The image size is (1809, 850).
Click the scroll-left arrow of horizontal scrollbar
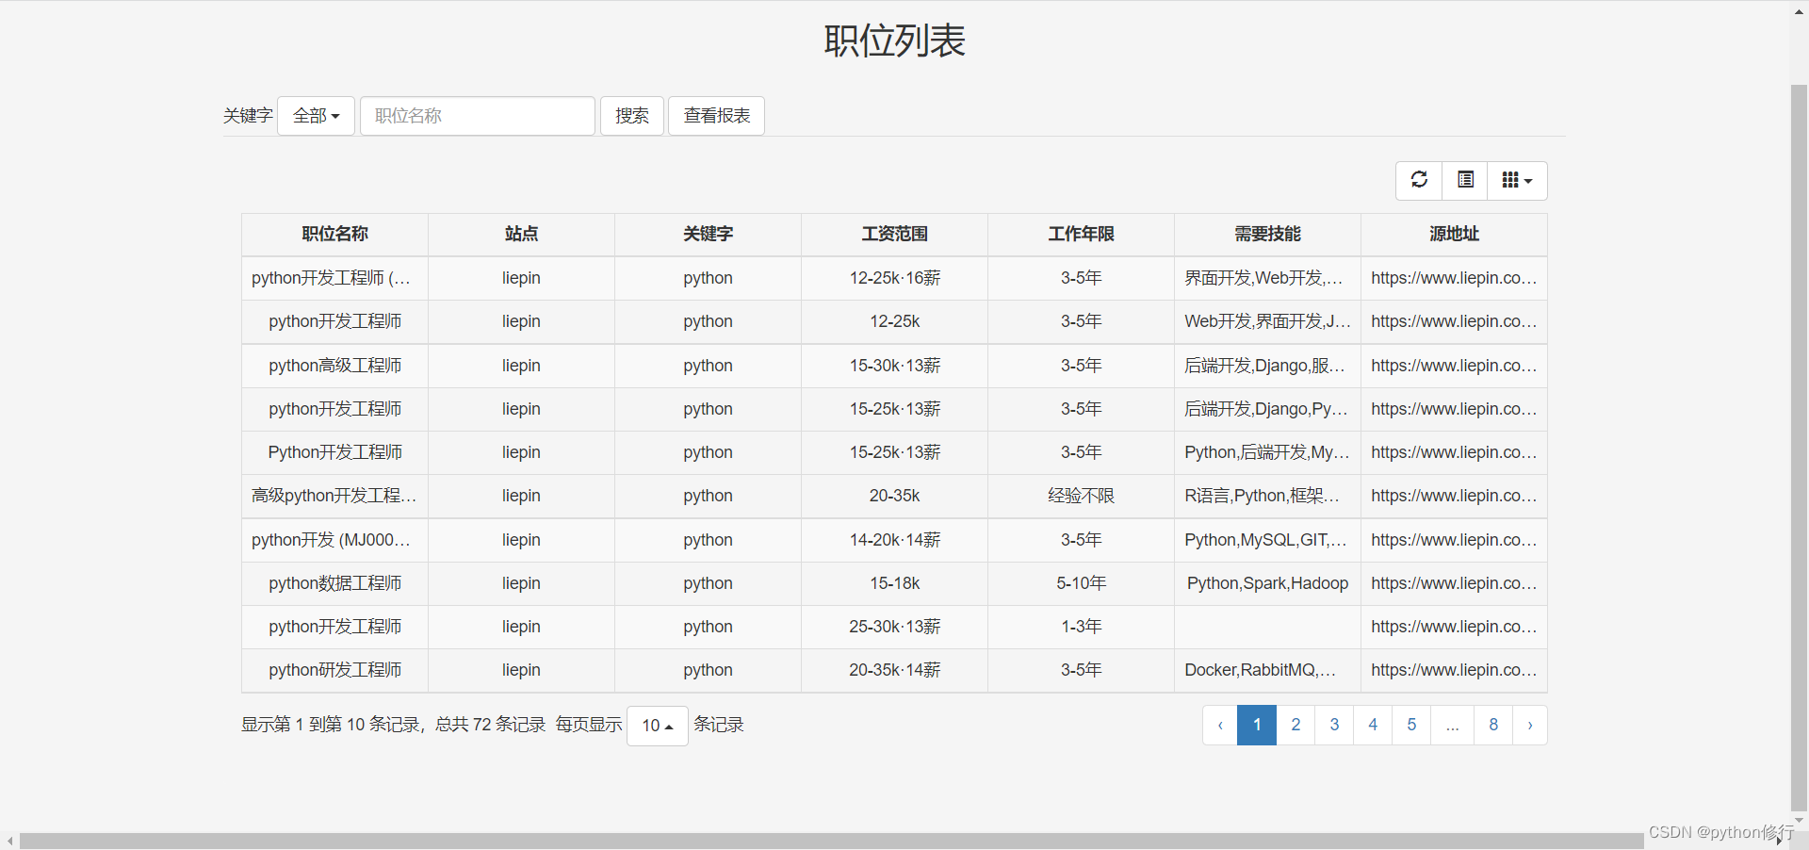point(9,841)
